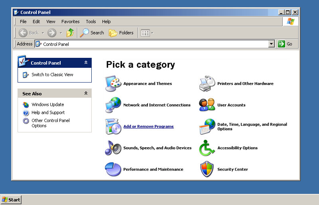
Task: Click the Help and Support link
Action: click(x=48, y=112)
